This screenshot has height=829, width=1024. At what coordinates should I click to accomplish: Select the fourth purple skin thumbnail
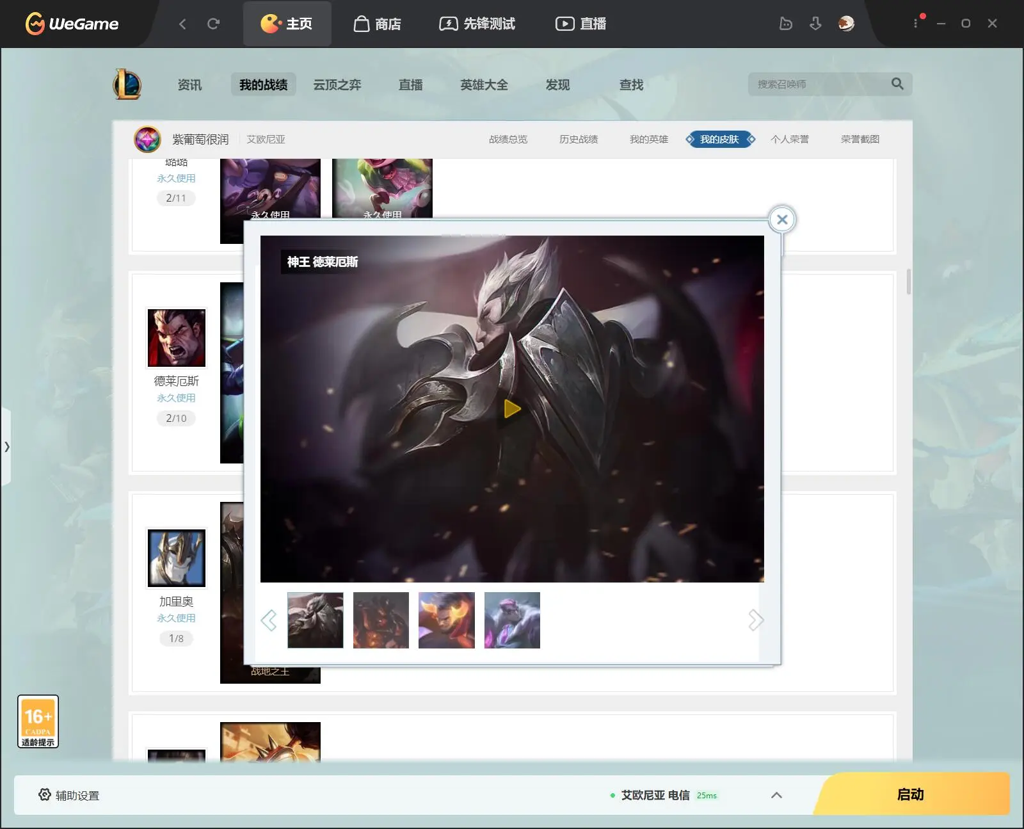click(512, 620)
